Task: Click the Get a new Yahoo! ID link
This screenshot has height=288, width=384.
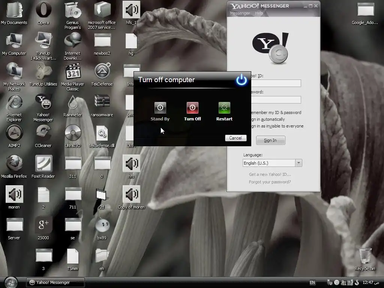Action: [270, 174]
